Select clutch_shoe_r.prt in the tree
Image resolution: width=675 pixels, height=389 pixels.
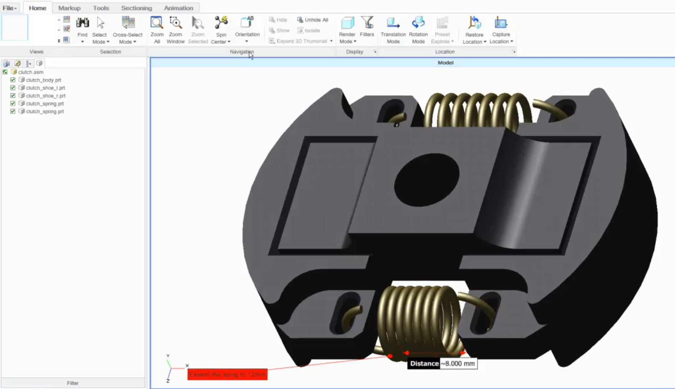click(x=46, y=96)
